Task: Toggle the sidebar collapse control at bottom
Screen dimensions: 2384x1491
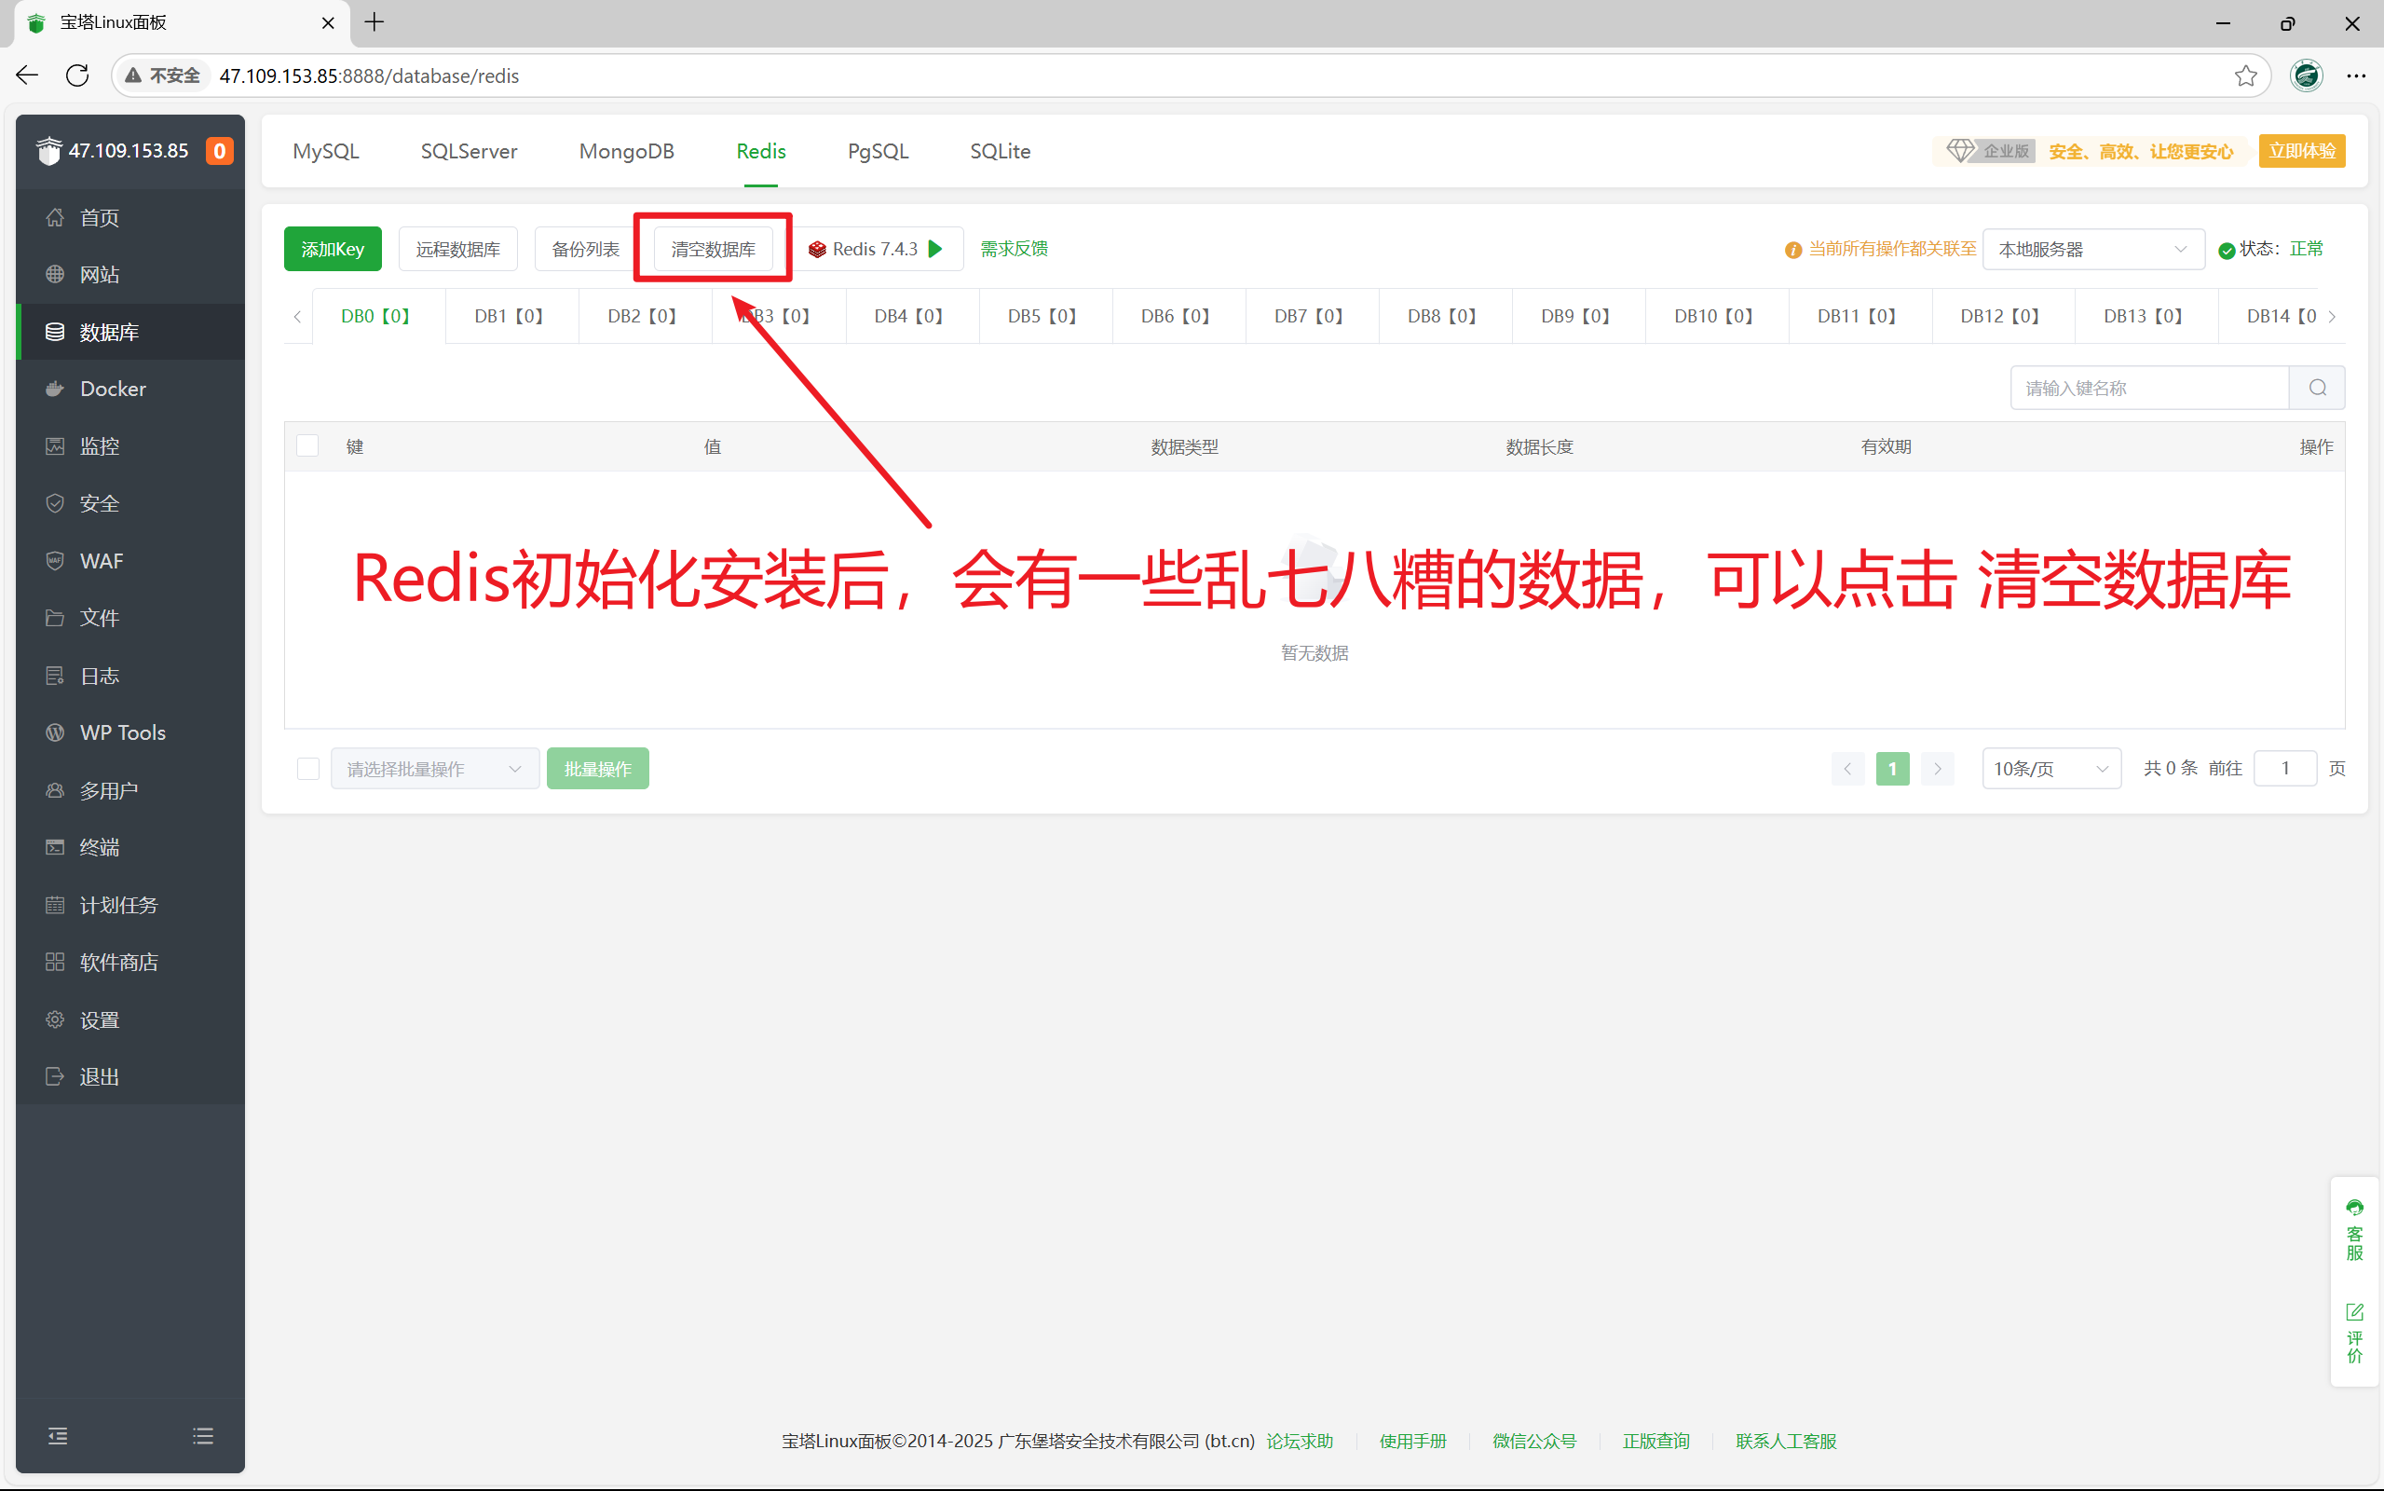Action: tap(57, 1436)
